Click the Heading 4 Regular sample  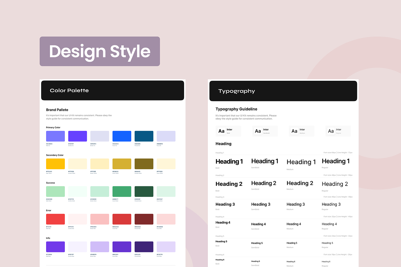tap(329, 224)
